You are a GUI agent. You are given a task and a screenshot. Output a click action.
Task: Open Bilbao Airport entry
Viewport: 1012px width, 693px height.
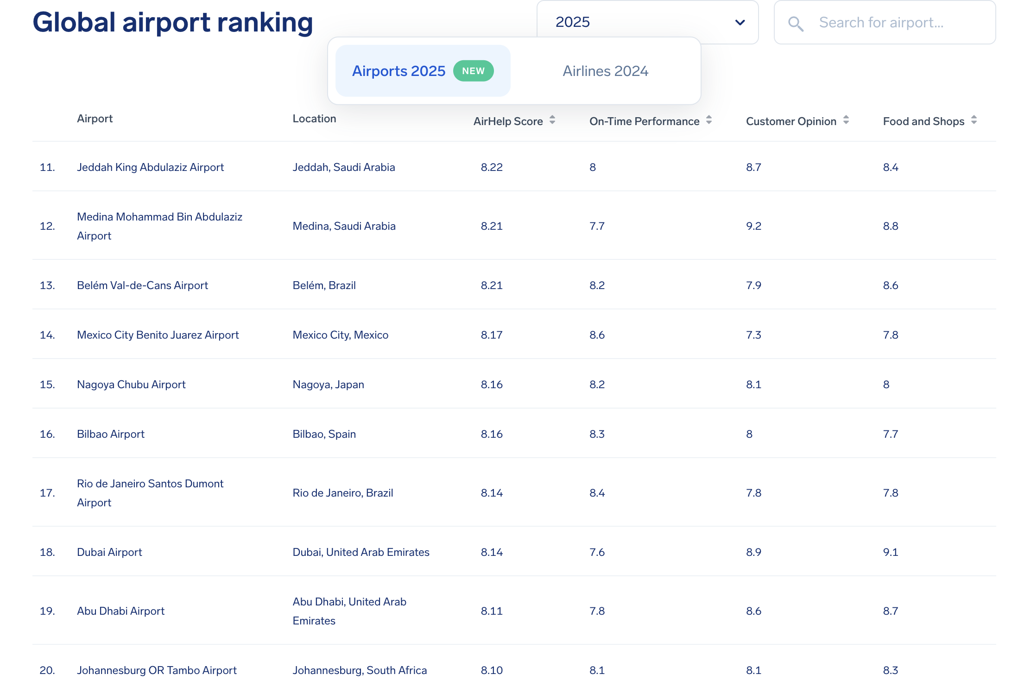click(111, 434)
